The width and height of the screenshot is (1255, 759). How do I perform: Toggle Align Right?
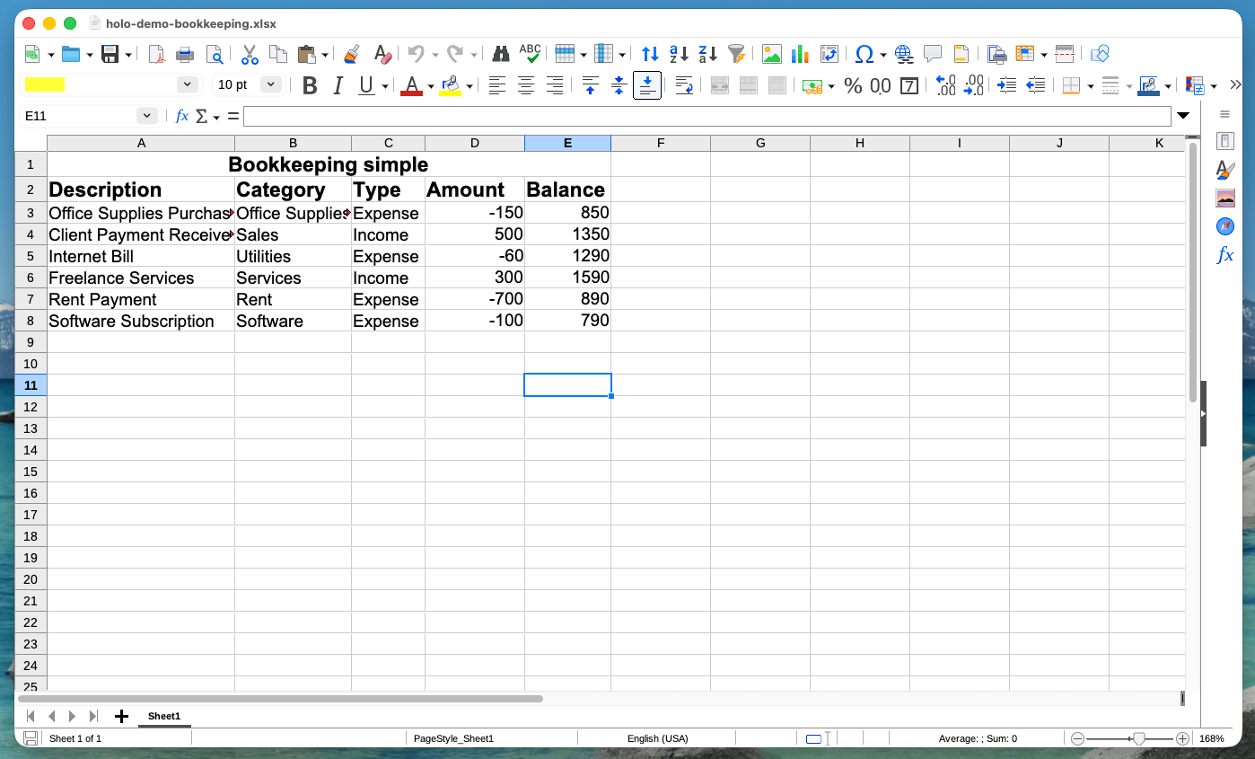[555, 85]
